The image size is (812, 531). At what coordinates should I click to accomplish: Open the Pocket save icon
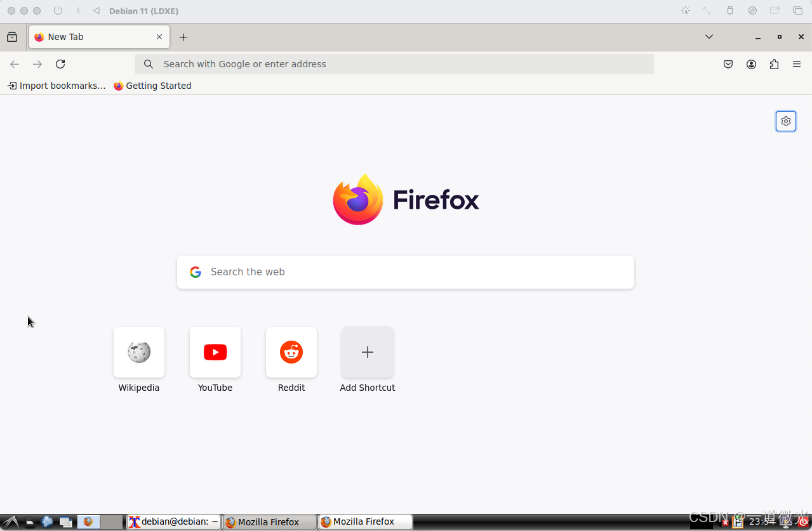click(729, 64)
